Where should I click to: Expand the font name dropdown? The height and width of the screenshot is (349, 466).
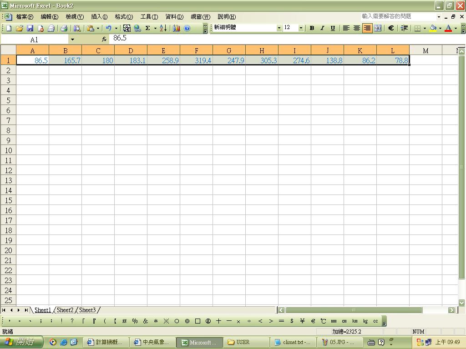click(x=279, y=28)
